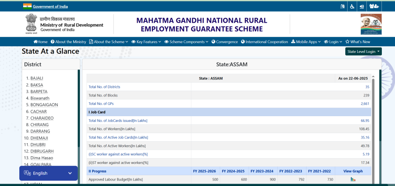Open DIBRUGARH district
The width and height of the screenshot is (395, 186).
tap(42, 151)
